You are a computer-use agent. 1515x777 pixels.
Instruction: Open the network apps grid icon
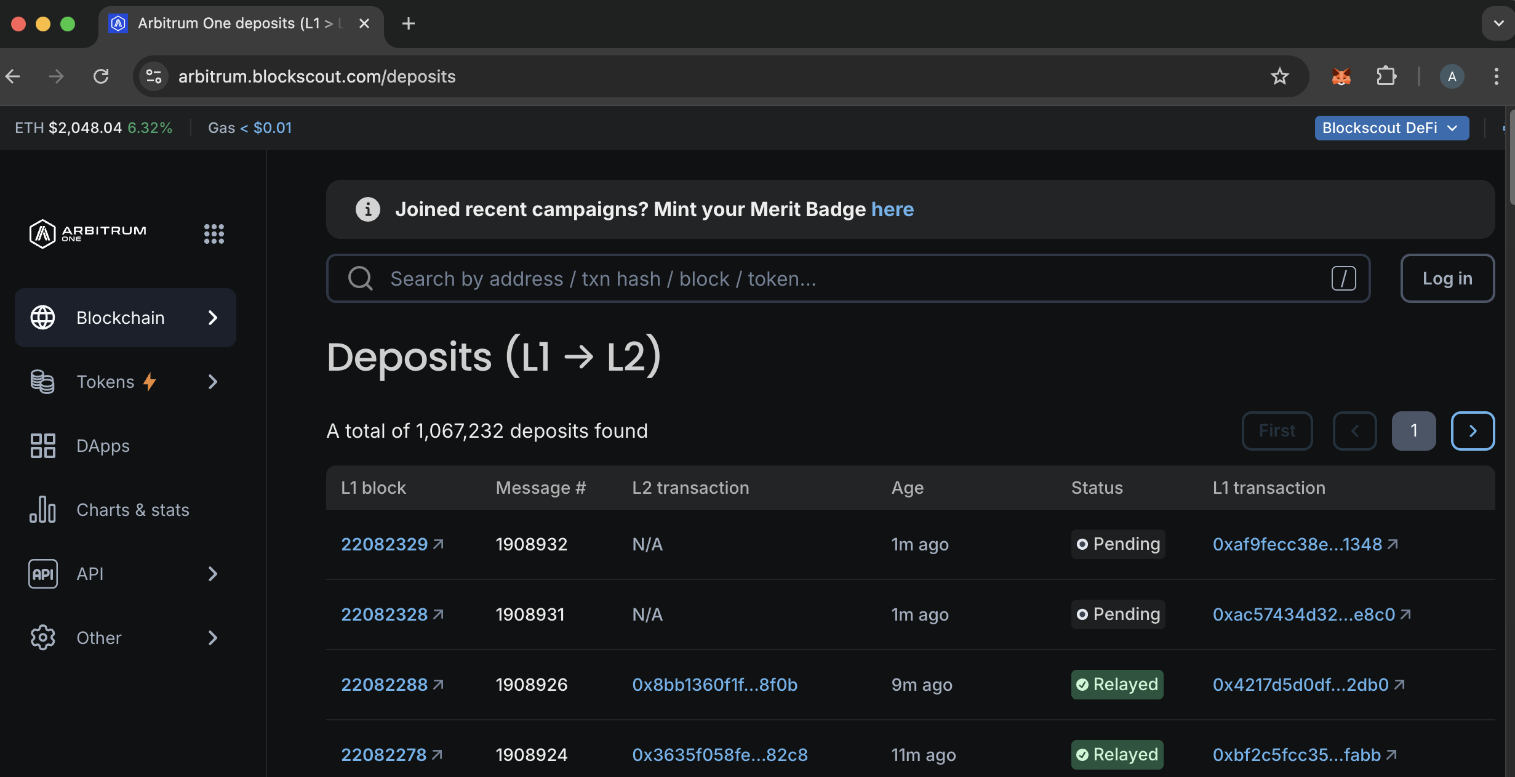[x=214, y=233]
